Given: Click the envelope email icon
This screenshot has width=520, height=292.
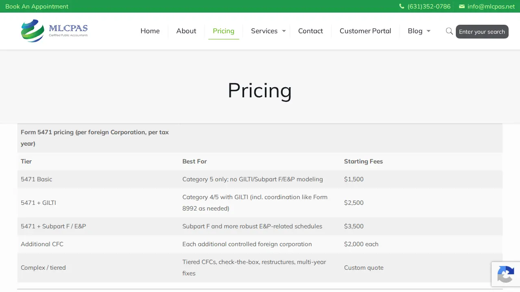Looking at the screenshot, I should [461, 6].
